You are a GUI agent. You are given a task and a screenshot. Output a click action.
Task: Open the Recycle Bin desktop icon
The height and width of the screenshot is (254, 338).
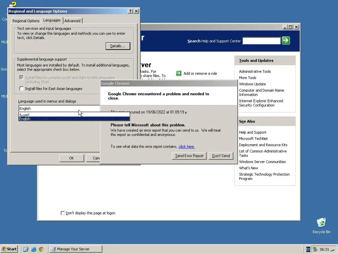[321, 226]
